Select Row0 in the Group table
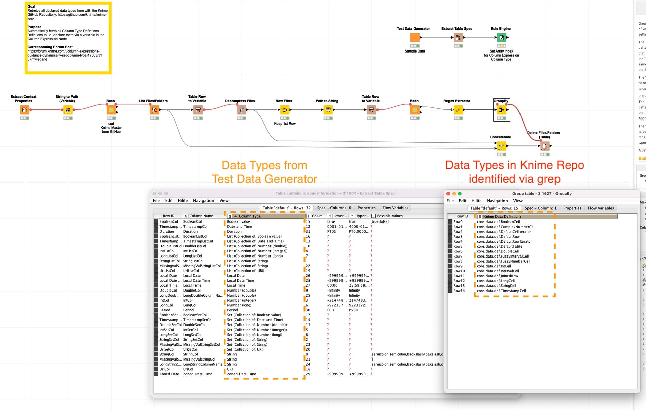646x410 pixels. (x=458, y=221)
